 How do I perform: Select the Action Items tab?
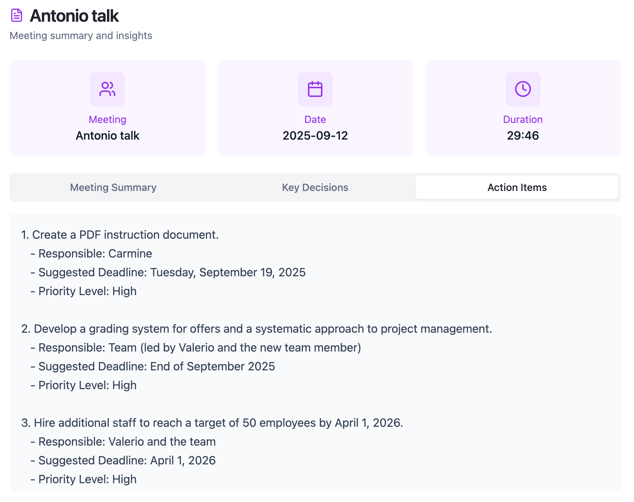tap(517, 187)
